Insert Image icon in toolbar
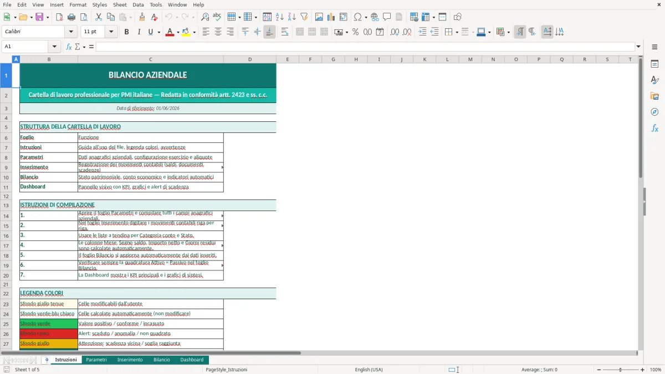The image size is (665, 374). coord(319,17)
